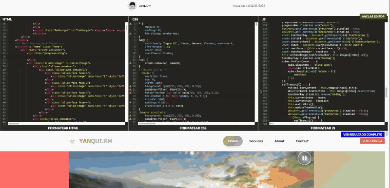Click FORMATEAR HTML button

pos(63,128)
